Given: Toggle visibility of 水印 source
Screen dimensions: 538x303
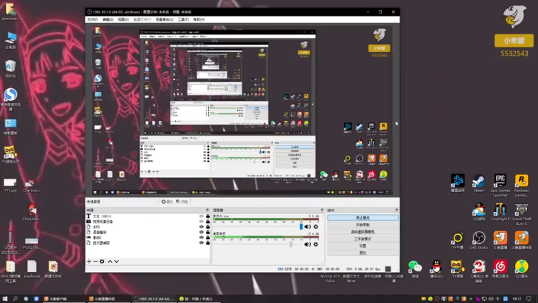Looking at the screenshot, I should coord(201,227).
